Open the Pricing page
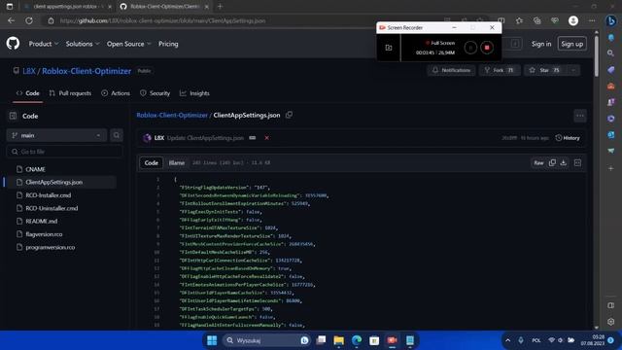 168,44
